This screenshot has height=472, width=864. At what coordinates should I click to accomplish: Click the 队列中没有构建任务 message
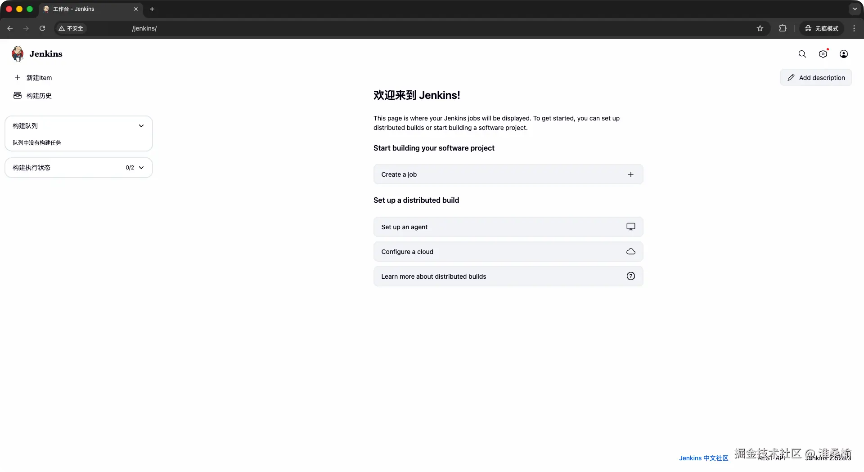37,143
